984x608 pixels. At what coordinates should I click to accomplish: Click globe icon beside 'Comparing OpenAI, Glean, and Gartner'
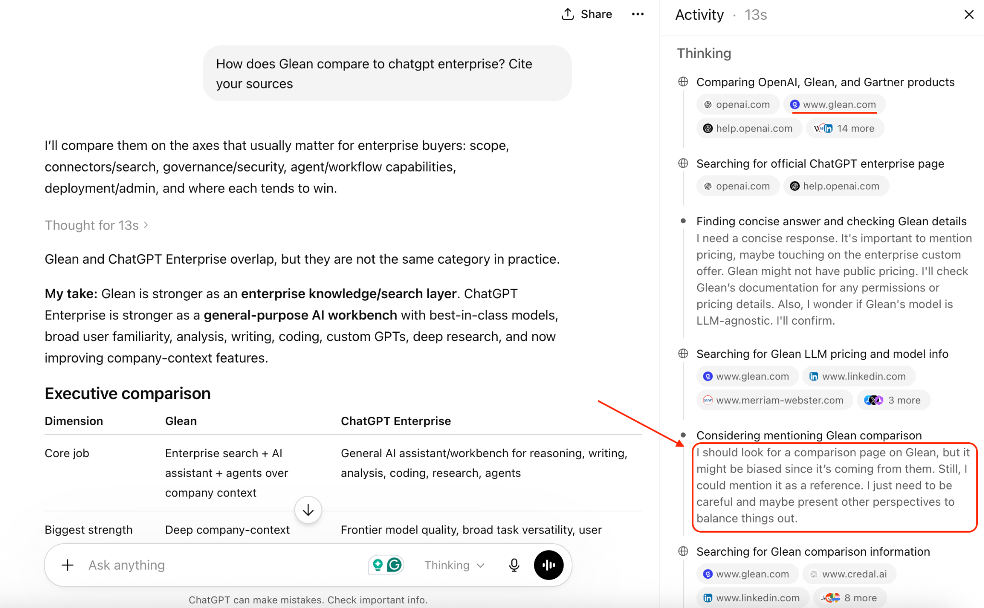coord(683,82)
